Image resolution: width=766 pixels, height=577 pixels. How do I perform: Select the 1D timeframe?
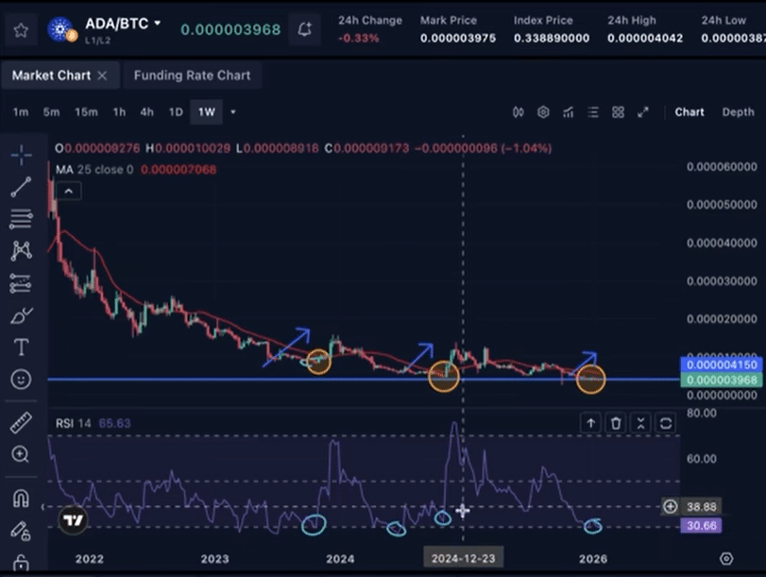pyautogui.click(x=176, y=111)
